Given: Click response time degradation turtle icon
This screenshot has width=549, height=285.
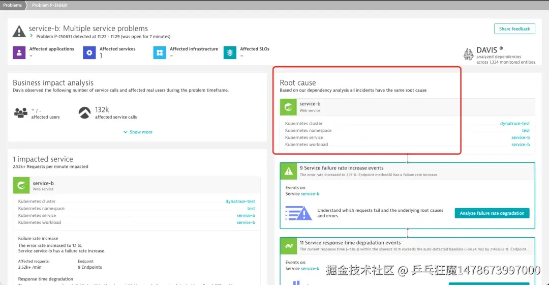Looking at the screenshot, I should [289, 246].
